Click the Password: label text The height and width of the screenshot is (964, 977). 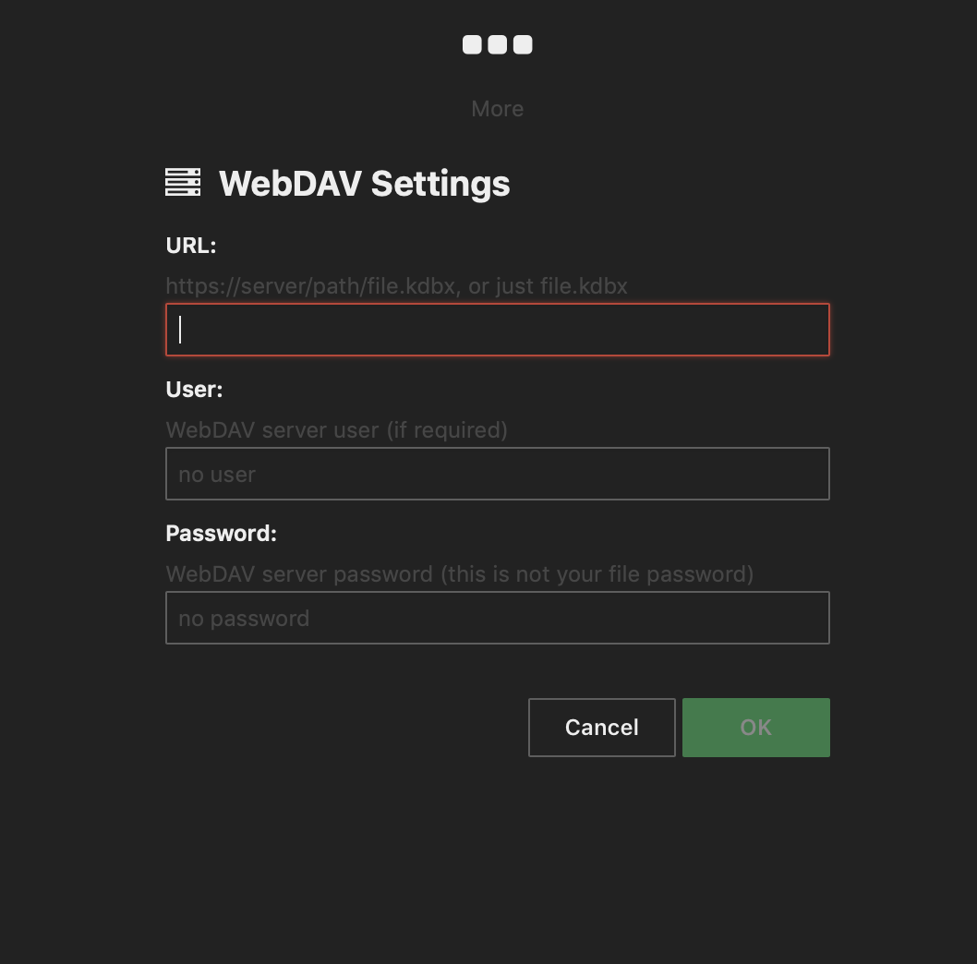click(221, 533)
